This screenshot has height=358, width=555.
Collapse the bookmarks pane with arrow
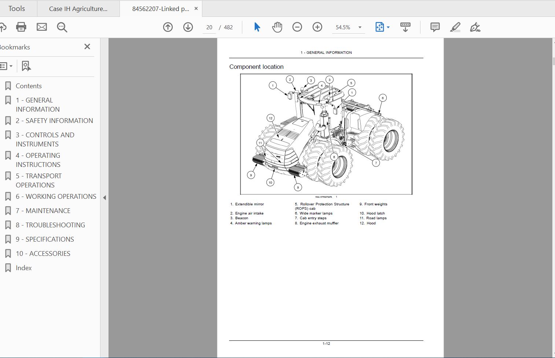tap(104, 198)
